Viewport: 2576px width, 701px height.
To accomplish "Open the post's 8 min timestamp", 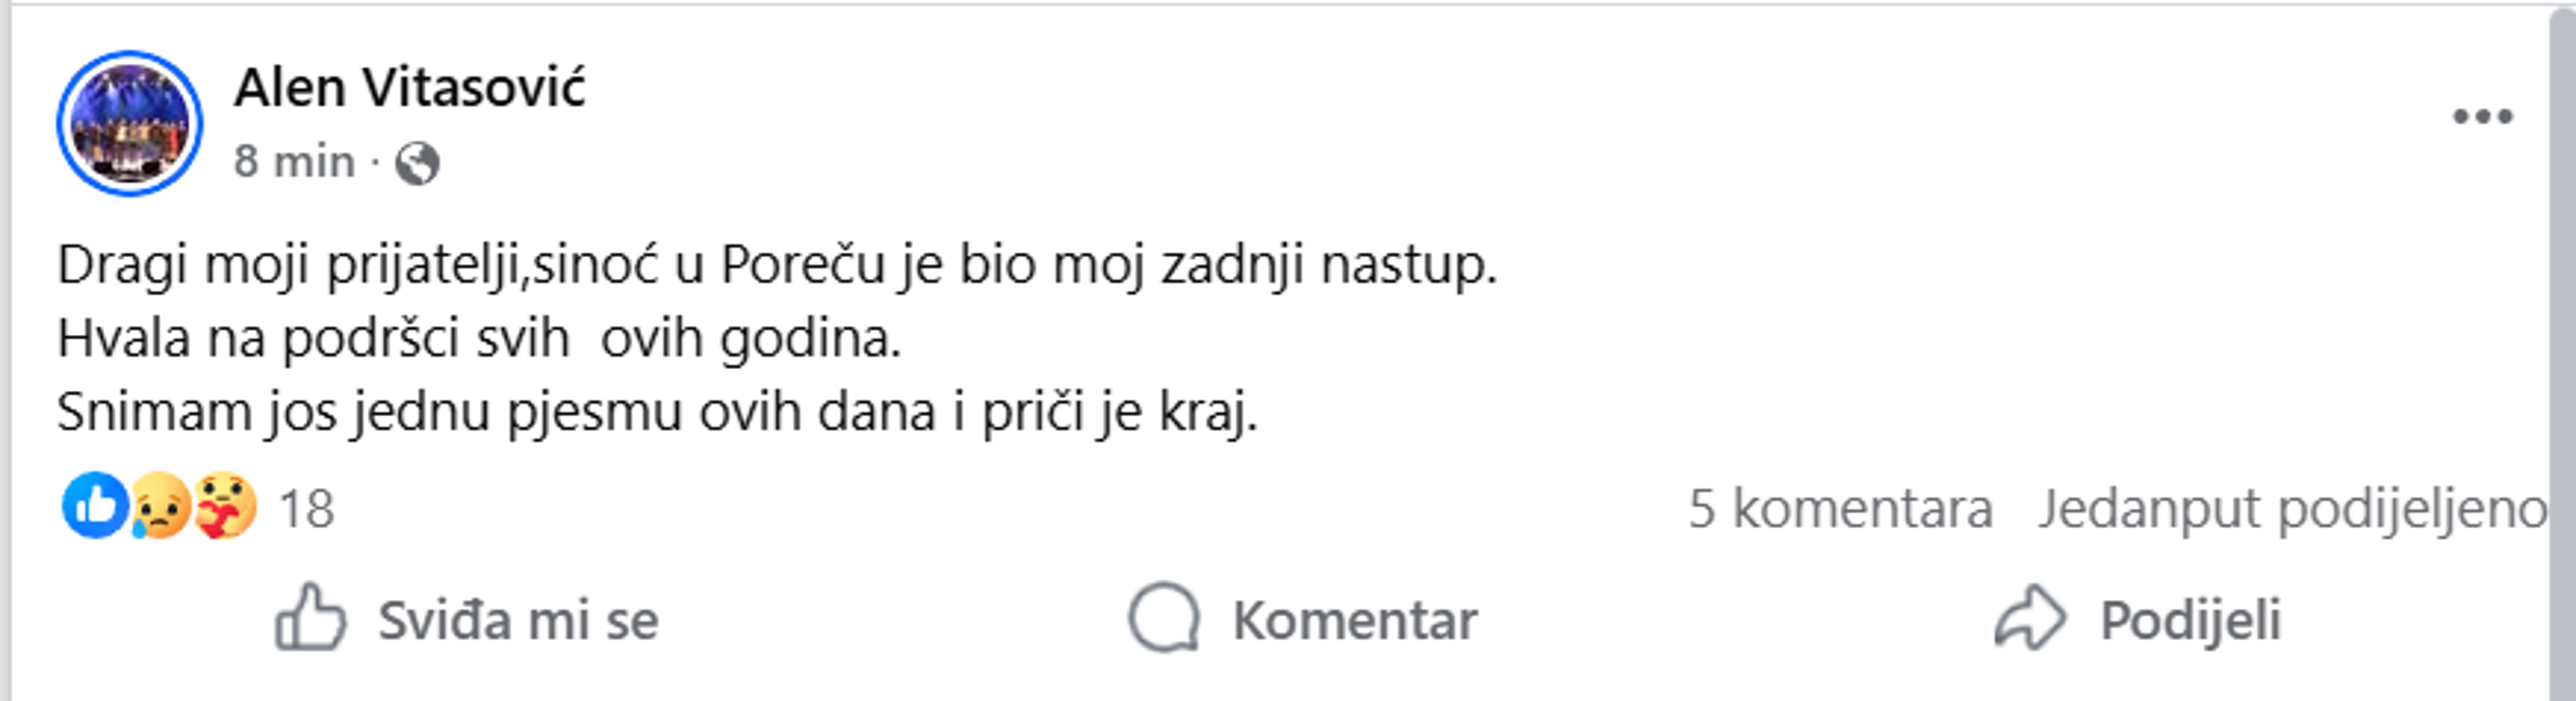I will click(x=294, y=162).
